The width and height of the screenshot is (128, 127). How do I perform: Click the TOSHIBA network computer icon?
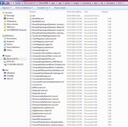click(x=5, y=76)
